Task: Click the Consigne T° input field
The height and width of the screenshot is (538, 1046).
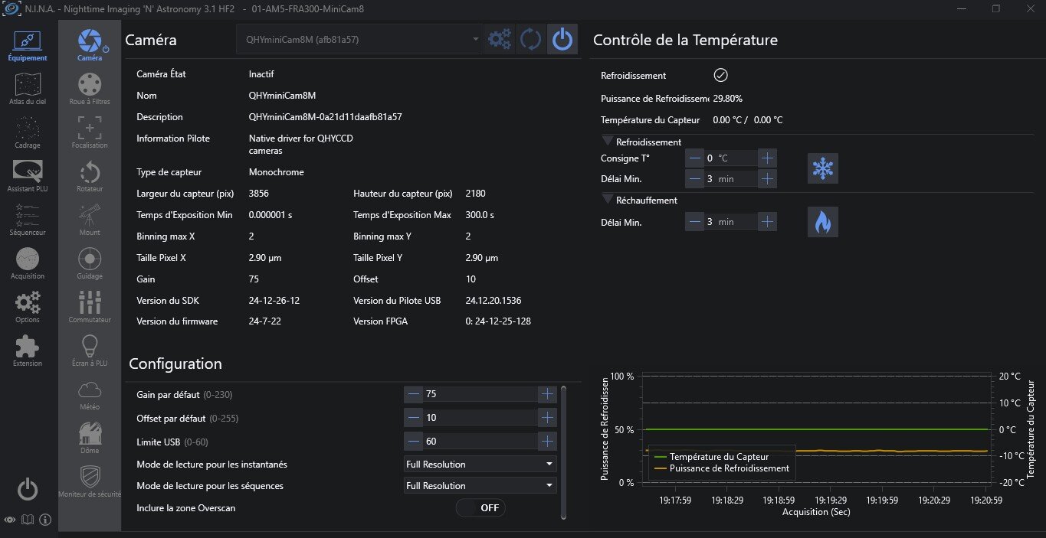Action: pos(730,158)
